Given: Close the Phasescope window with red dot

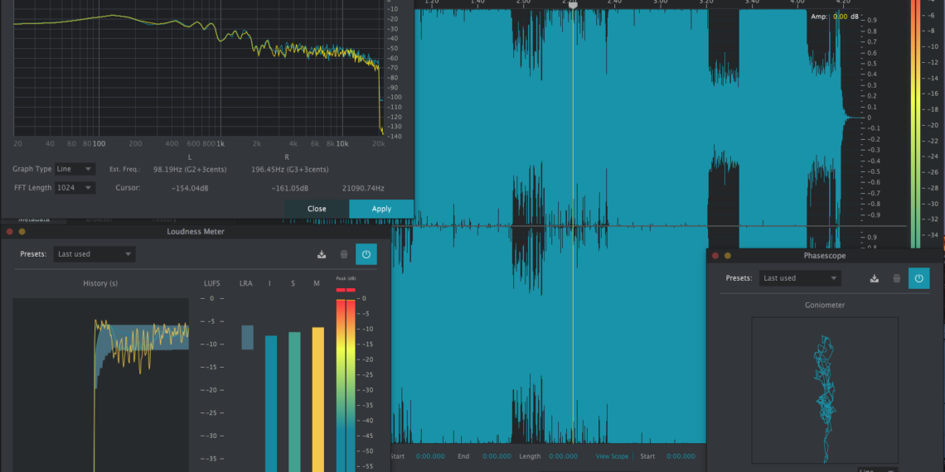Looking at the screenshot, I should [x=716, y=256].
